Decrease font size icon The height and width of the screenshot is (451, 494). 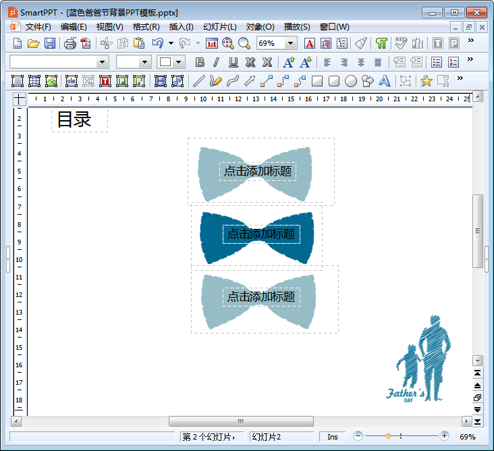coord(305,62)
